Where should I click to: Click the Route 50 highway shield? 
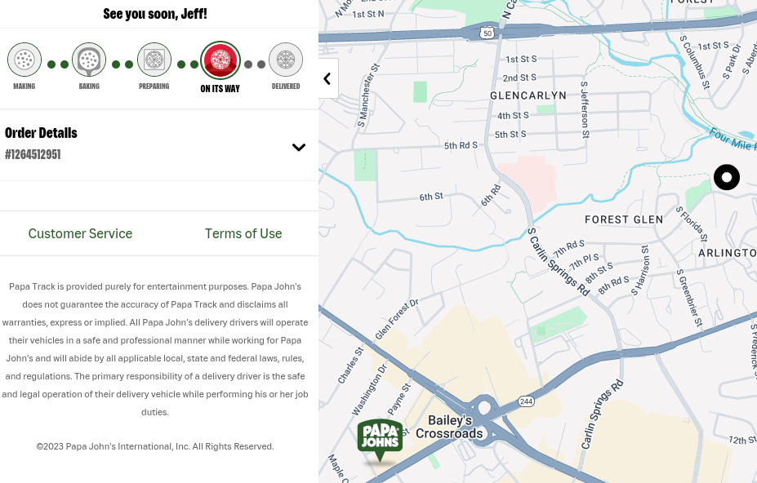488,33
